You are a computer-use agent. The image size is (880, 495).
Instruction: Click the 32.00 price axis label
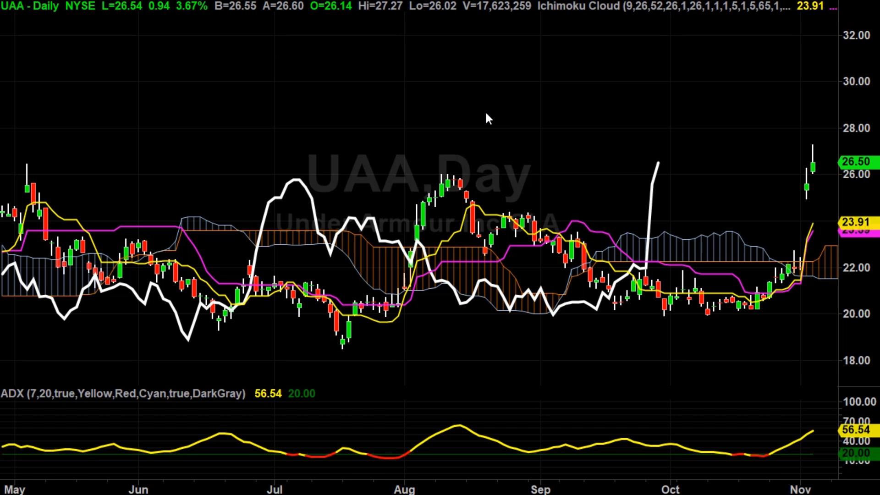point(856,35)
